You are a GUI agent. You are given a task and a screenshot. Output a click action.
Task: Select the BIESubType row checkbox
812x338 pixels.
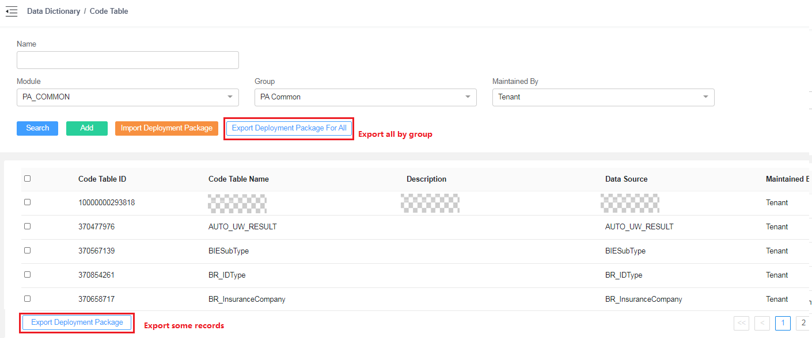click(x=27, y=251)
